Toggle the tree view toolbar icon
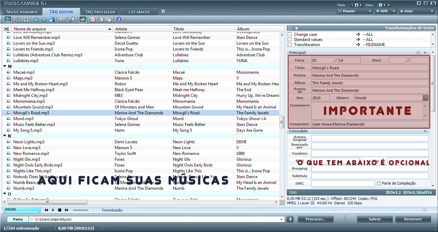The height and width of the screenshot is (232, 438). point(8,19)
